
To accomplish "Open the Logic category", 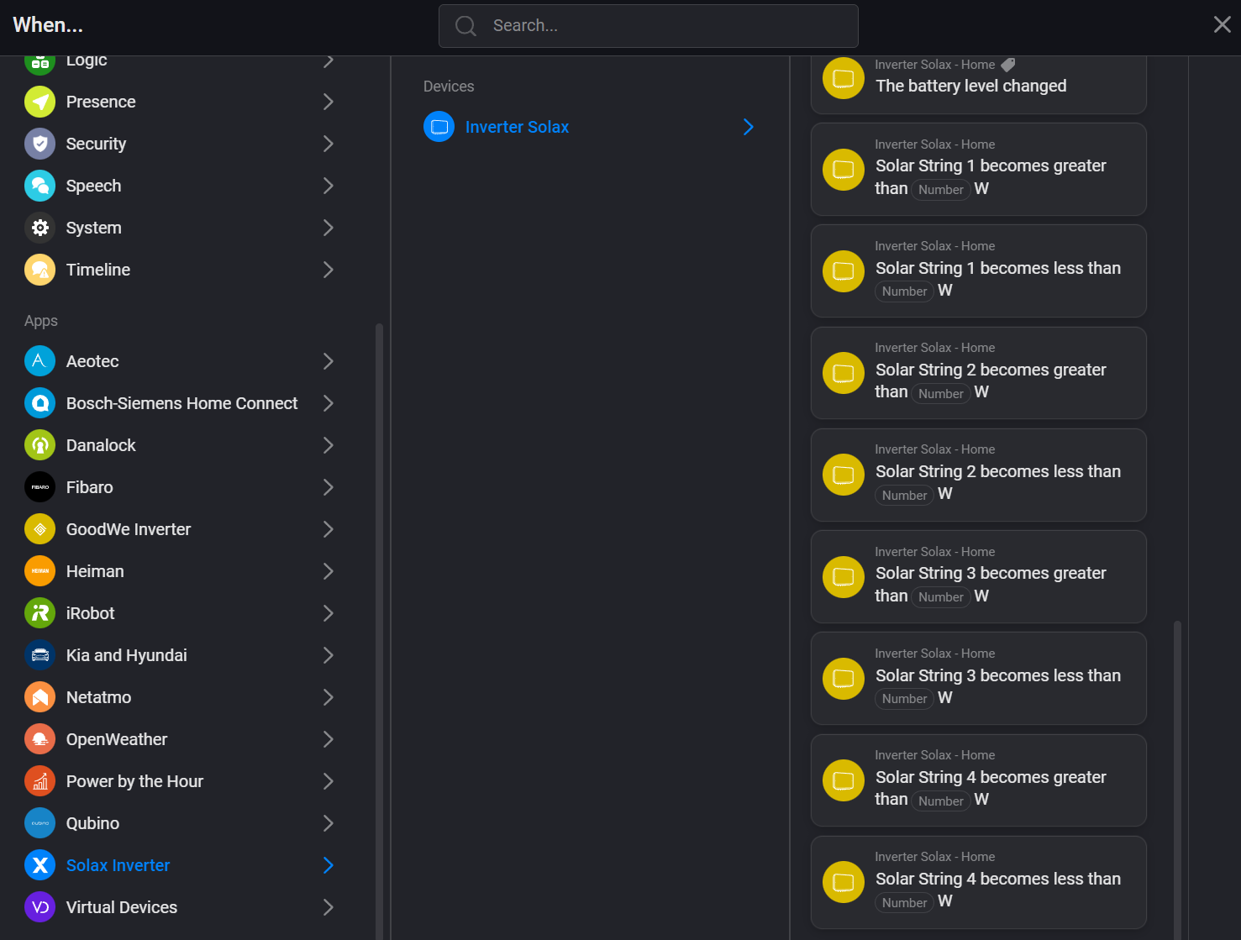I will (x=181, y=61).
